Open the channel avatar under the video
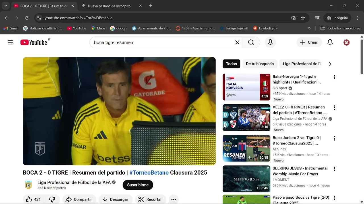364x204 pixels. coord(28,185)
